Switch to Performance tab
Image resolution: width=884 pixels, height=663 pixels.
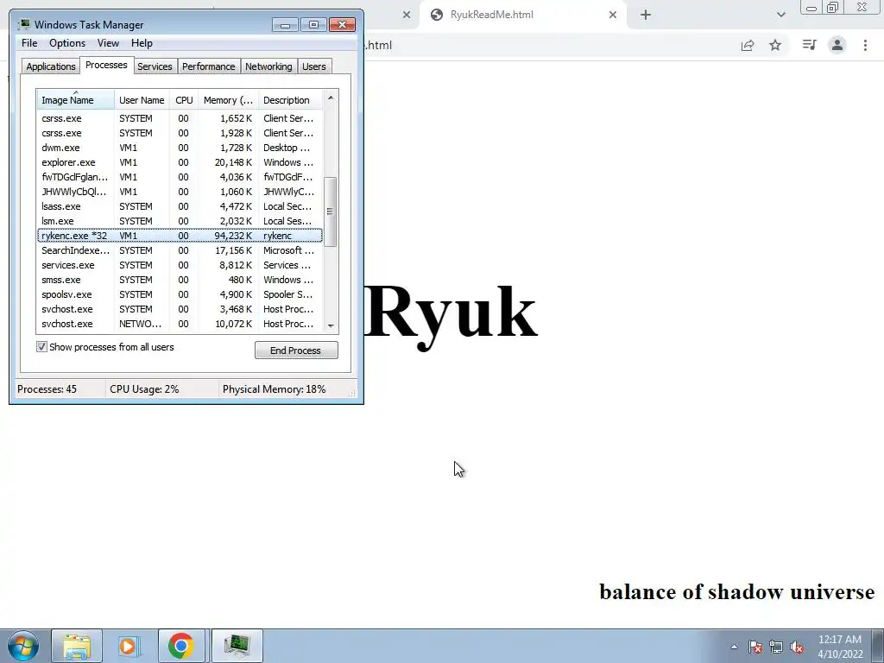point(208,66)
